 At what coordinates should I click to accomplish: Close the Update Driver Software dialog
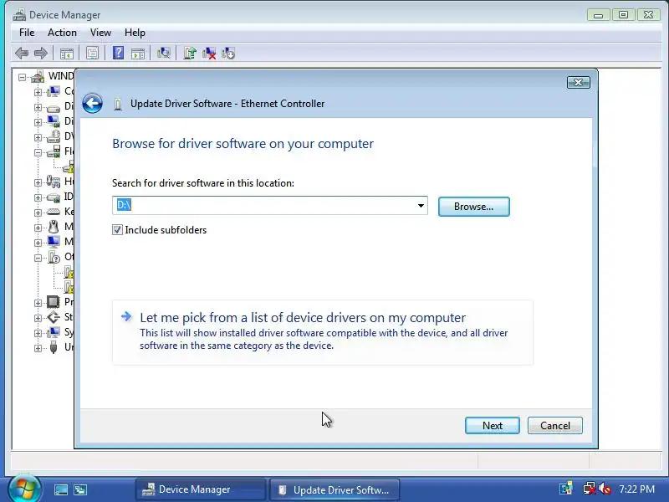click(579, 82)
